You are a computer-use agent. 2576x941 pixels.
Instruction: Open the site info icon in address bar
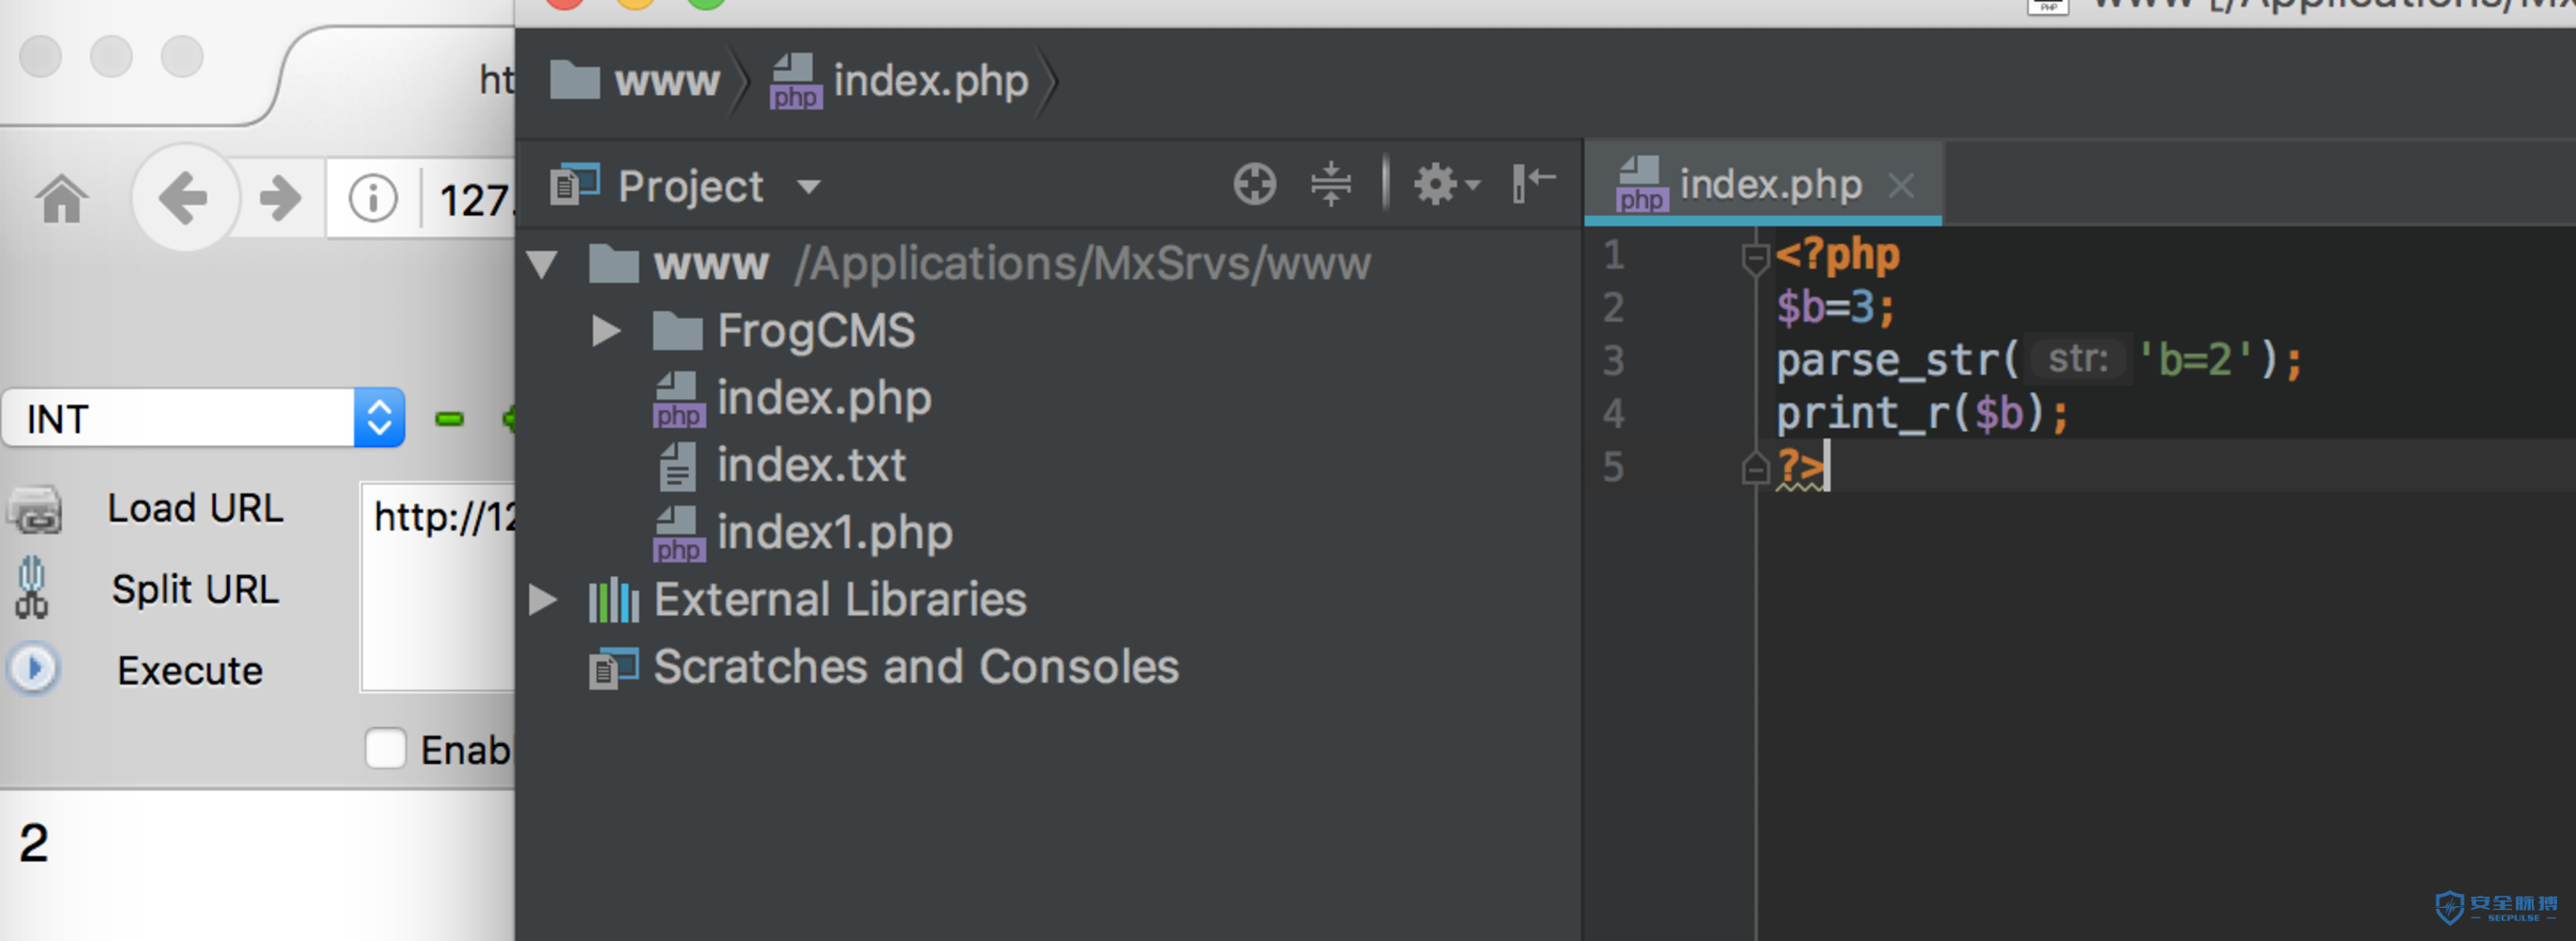[373, 198]
